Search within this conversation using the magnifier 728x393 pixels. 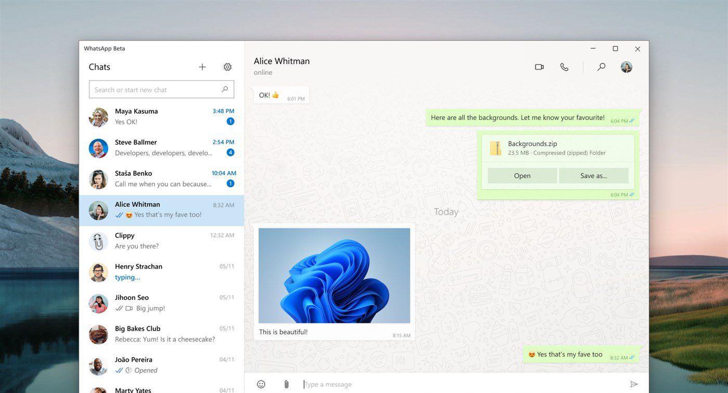coord(601,67)
